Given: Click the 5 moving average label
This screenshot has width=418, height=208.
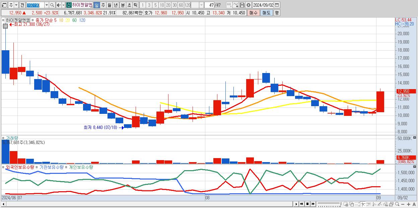Looking at the screenshot, I should click(x=55, y=20).
